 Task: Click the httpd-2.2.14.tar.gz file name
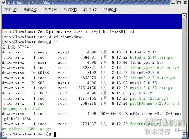coord(151,57)
